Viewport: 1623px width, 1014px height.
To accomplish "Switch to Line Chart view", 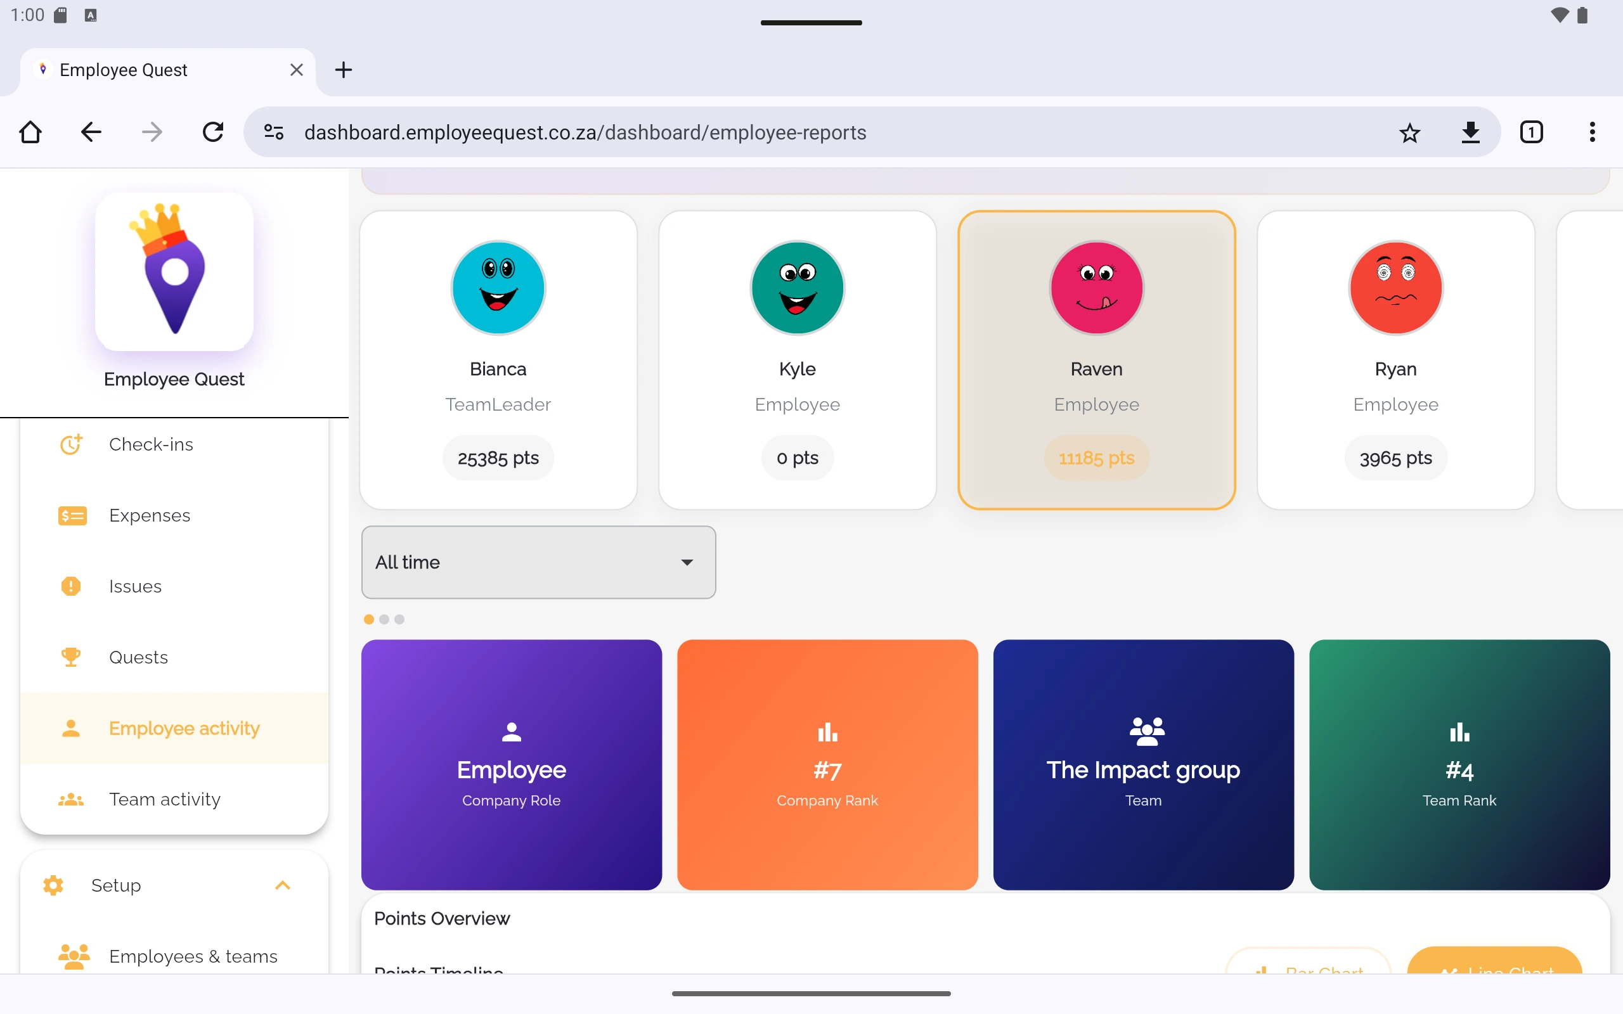I will [x=1494, y=971].
